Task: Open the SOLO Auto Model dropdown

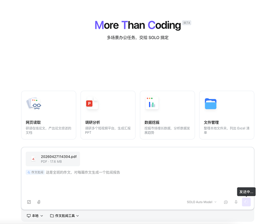Action: [201, 202]
